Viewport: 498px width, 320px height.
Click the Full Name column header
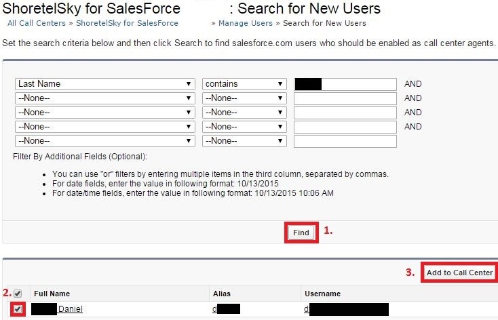click(x=52, y=294)
